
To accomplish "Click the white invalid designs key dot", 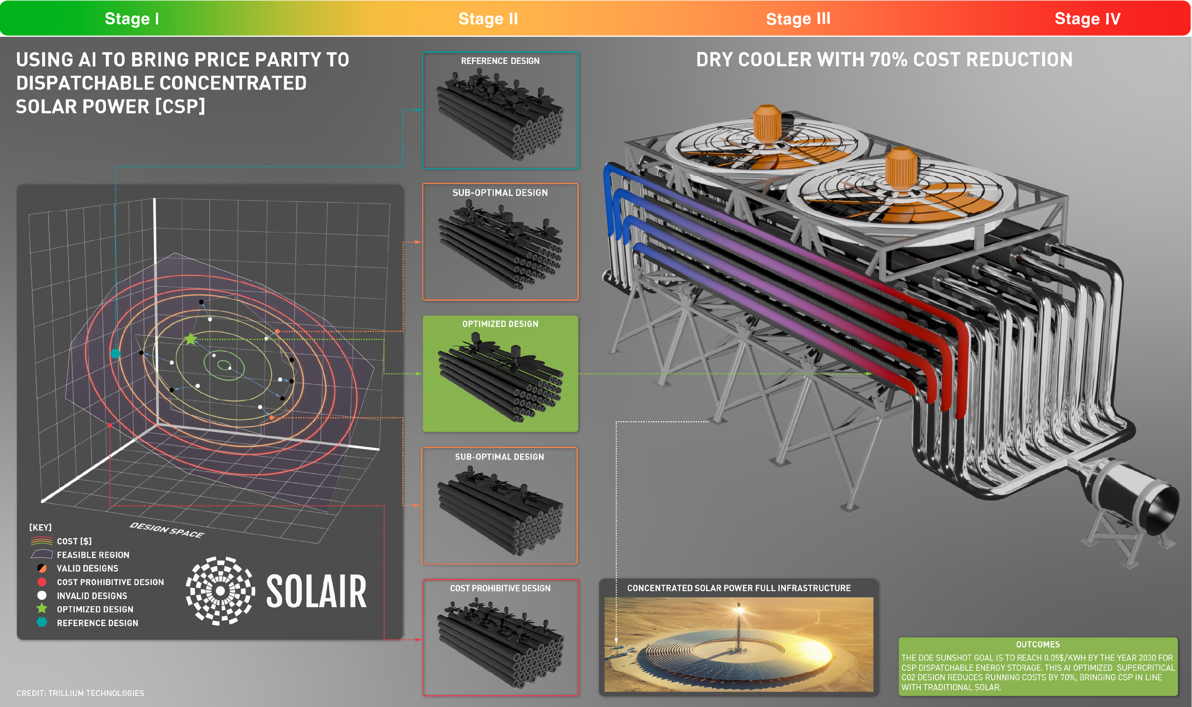I will 42,595.
